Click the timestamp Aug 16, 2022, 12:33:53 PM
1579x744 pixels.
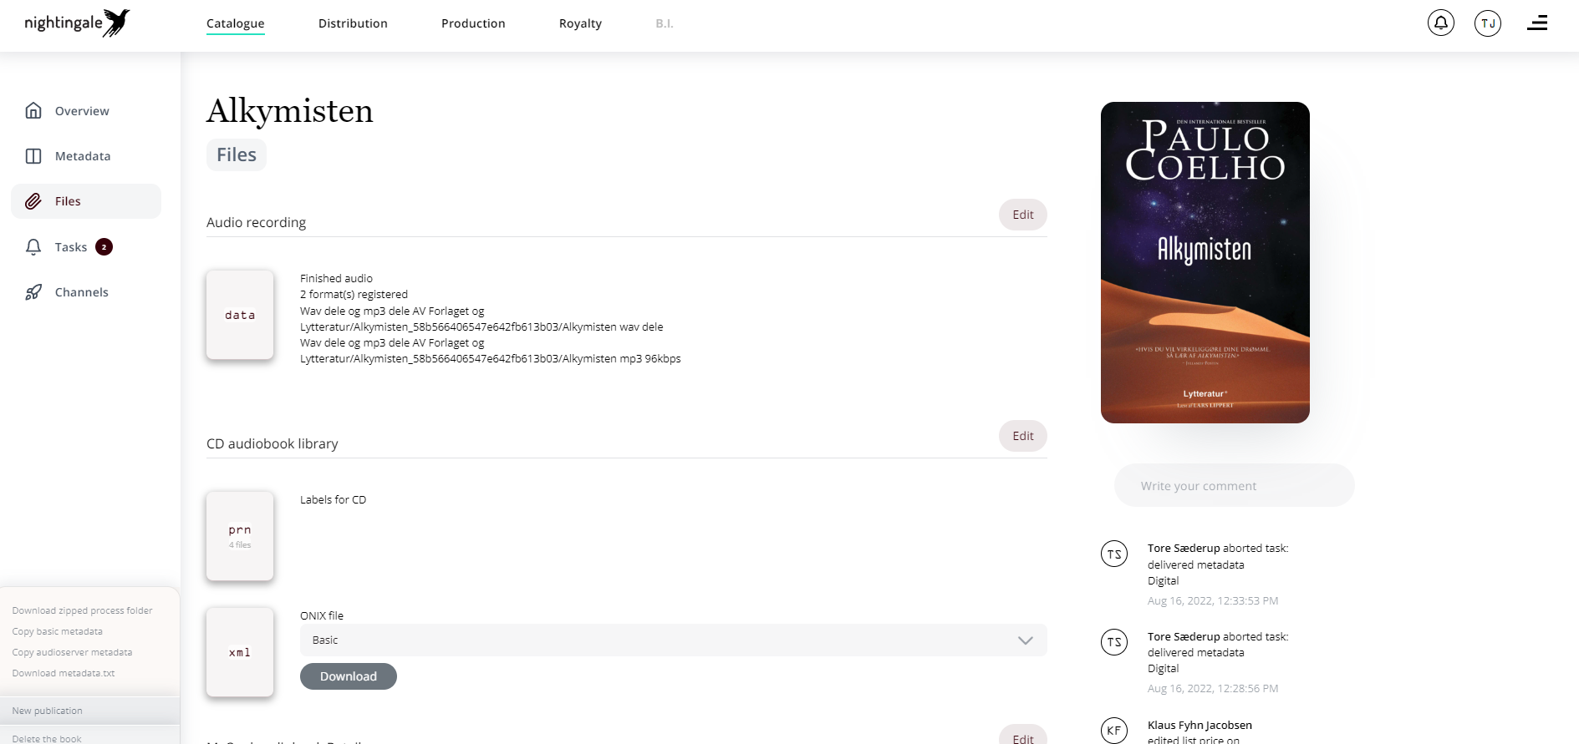pos(1213,600)
